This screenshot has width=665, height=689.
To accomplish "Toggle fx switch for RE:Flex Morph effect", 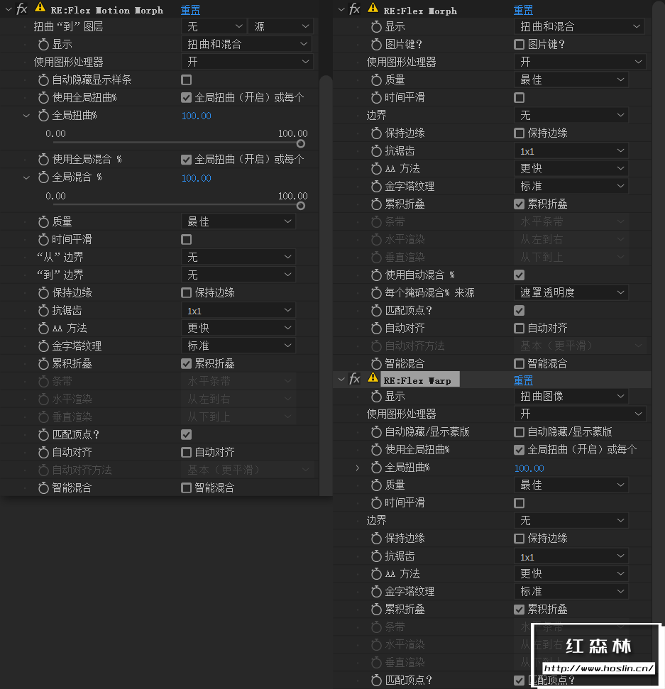I will click(x=355, y=9).
